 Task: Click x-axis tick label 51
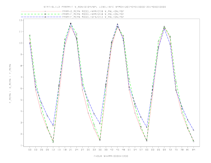129,150
